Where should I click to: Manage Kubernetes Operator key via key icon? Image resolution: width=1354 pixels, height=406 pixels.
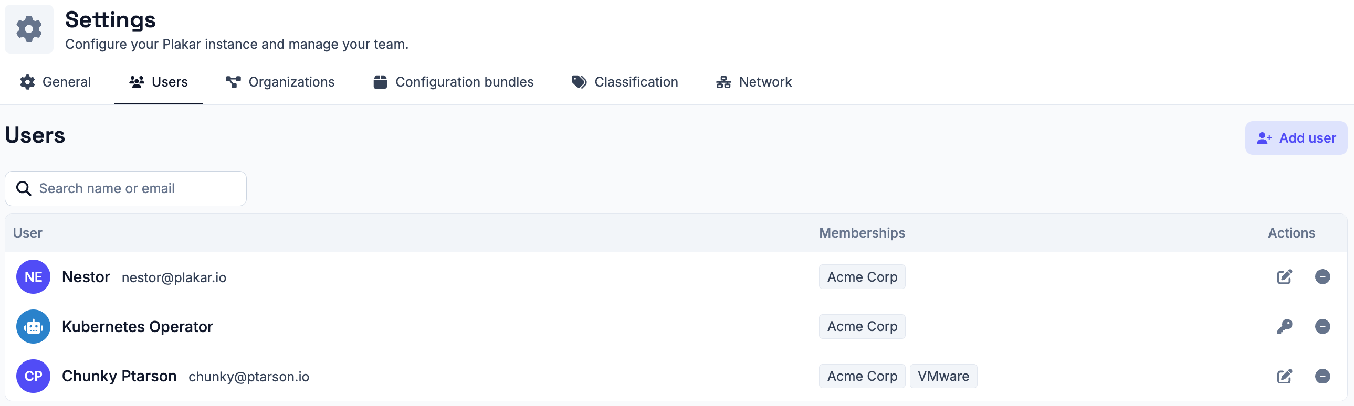[x=1284, y=327]
